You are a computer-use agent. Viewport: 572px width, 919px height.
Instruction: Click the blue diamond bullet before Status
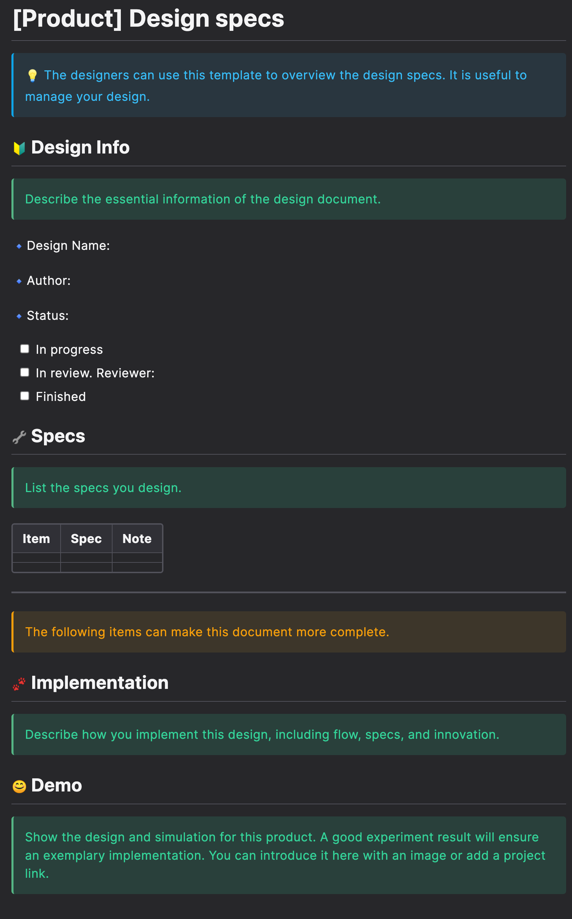click(x=19, y=316)
